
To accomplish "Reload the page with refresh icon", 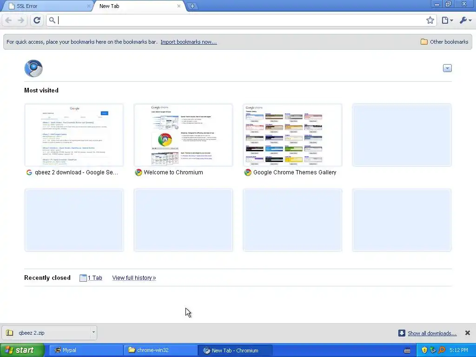I will [x=37, y=20].
